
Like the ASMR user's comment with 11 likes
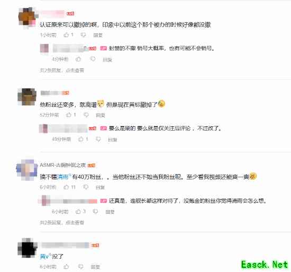[66, 187]
